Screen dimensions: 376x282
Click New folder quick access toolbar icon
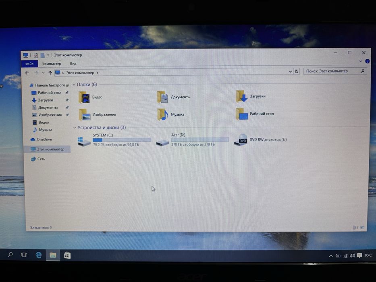tap(42, 56)
